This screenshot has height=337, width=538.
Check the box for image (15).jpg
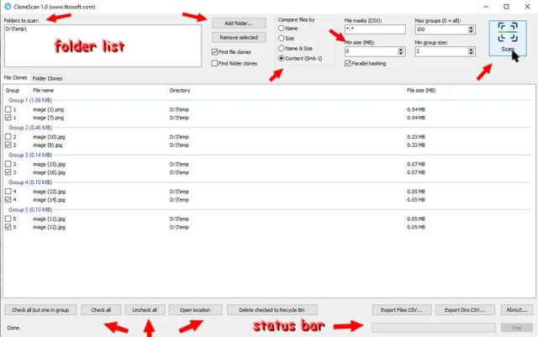[8, 164]
